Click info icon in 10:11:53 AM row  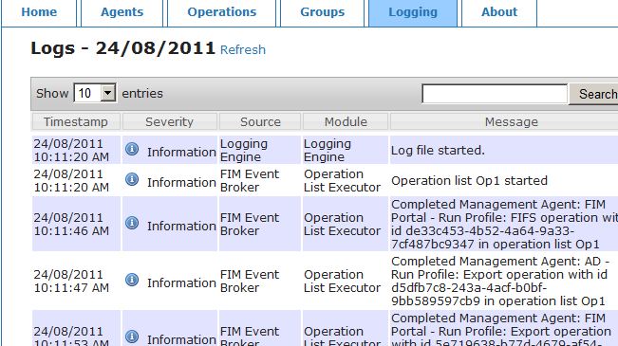[132, 337]
